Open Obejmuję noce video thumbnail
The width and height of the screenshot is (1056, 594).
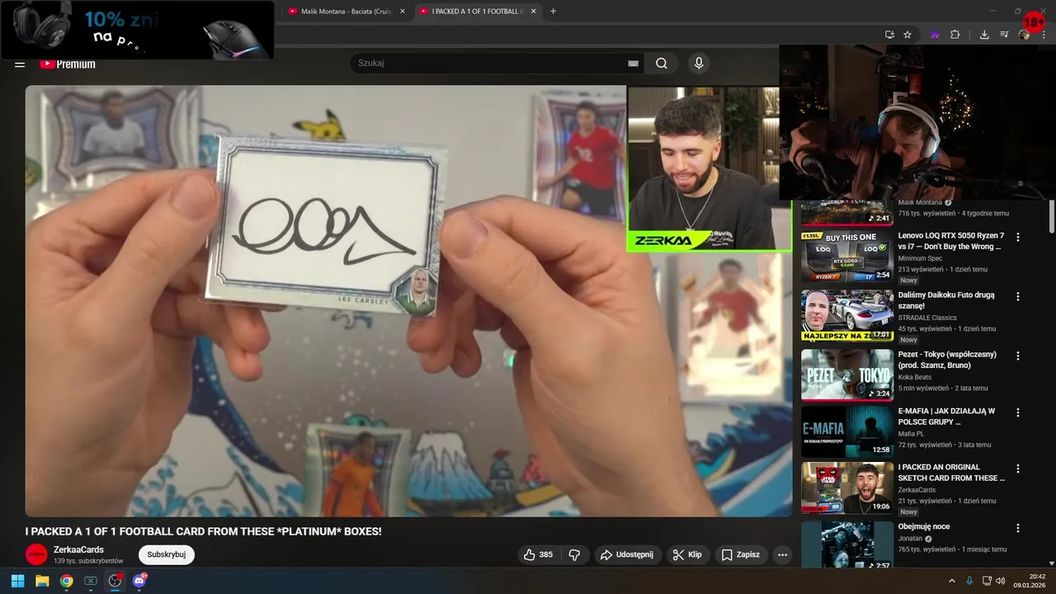click(847, 544)
